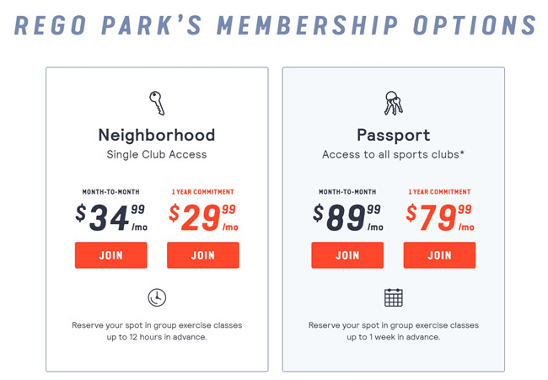Join Neighborhood month-to-month plan at $34.99
The height and width of the screenshot is (380, 548).
coord(110,255)
